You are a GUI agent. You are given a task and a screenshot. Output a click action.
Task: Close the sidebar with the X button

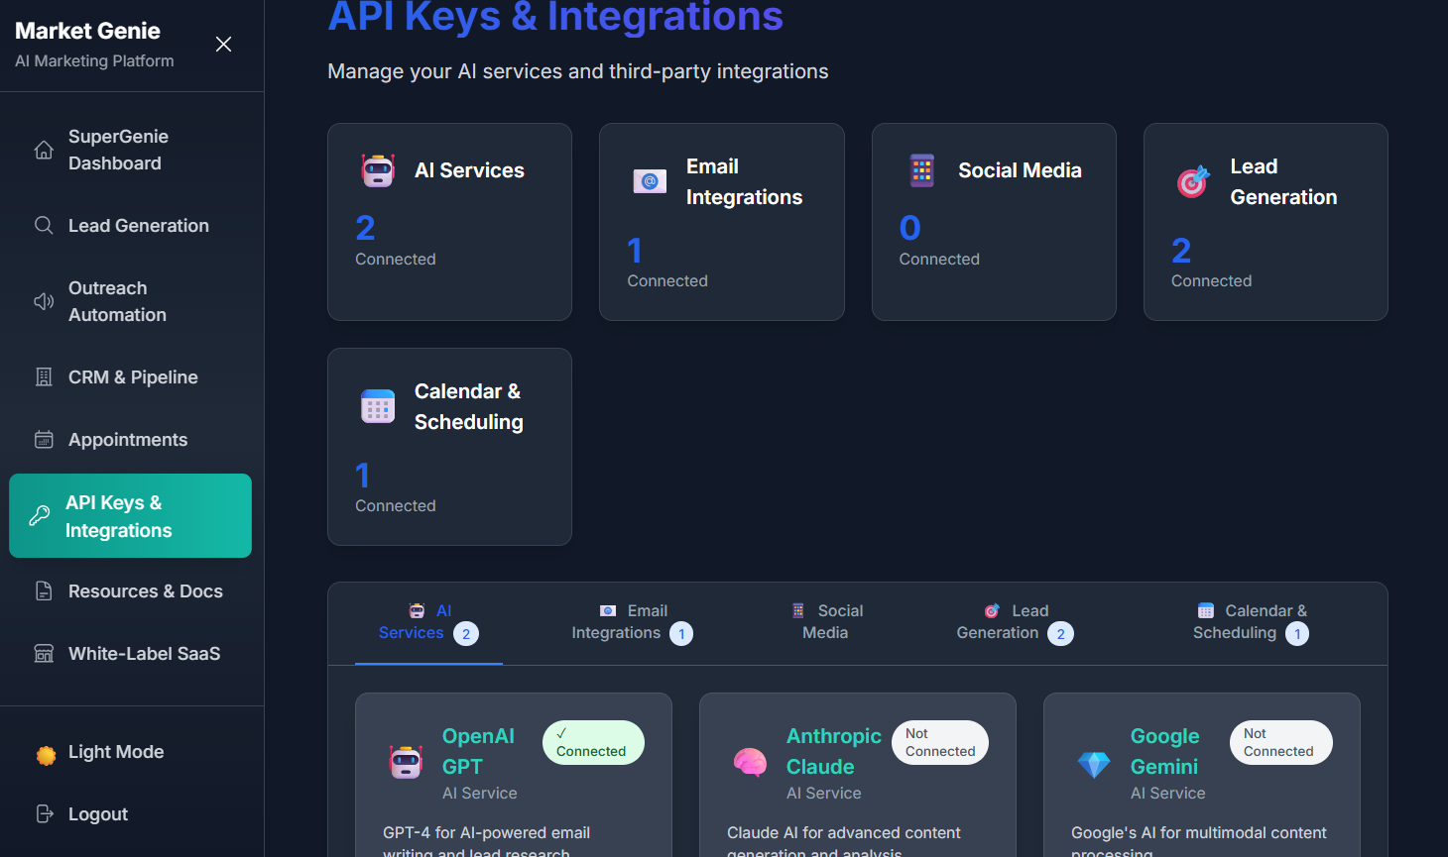223,44
